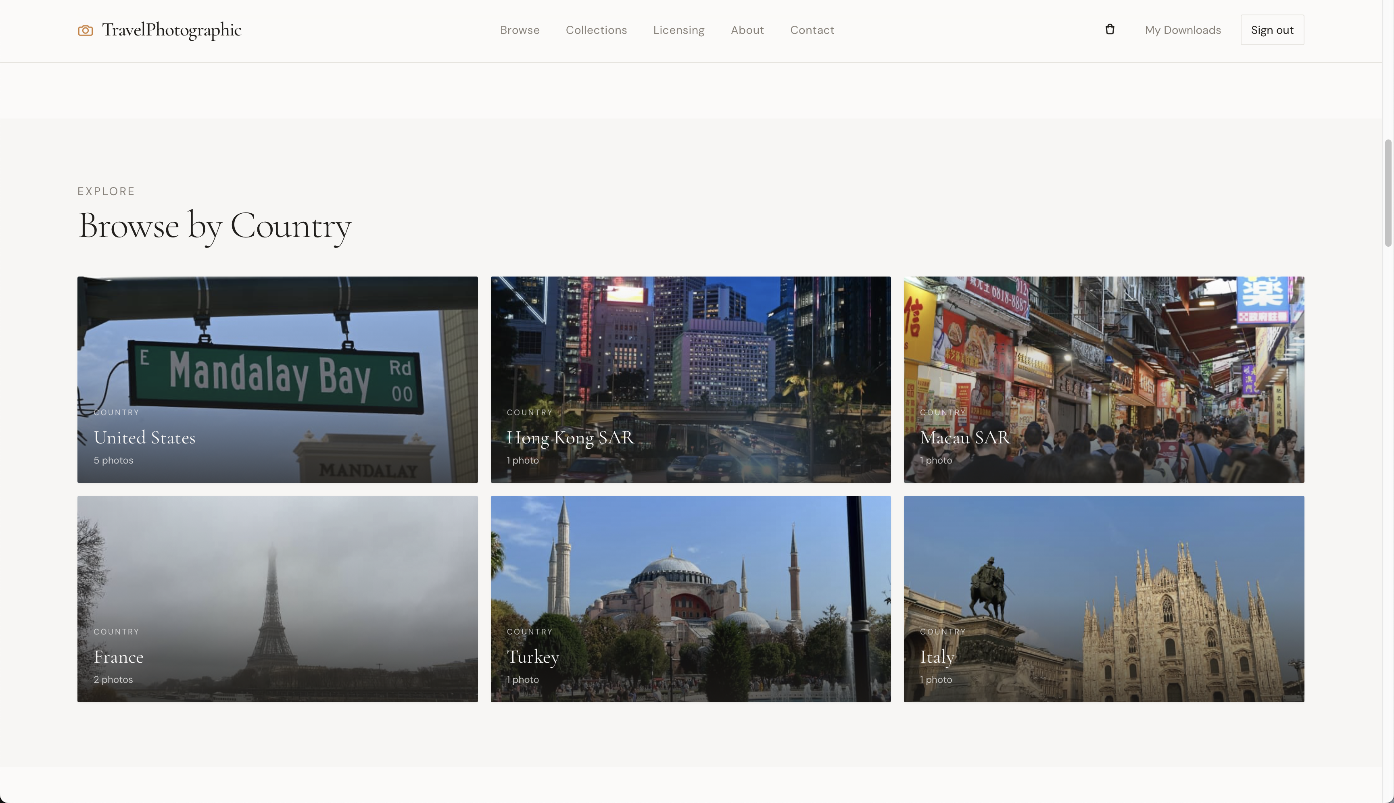The width and height of the screenshot is (1394, 803).
Task: Open the About page
Action: (747, 30)
